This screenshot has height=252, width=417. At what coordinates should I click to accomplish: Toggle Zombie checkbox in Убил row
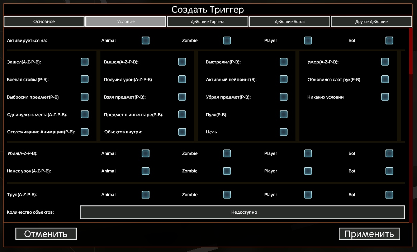pos(227,153)
